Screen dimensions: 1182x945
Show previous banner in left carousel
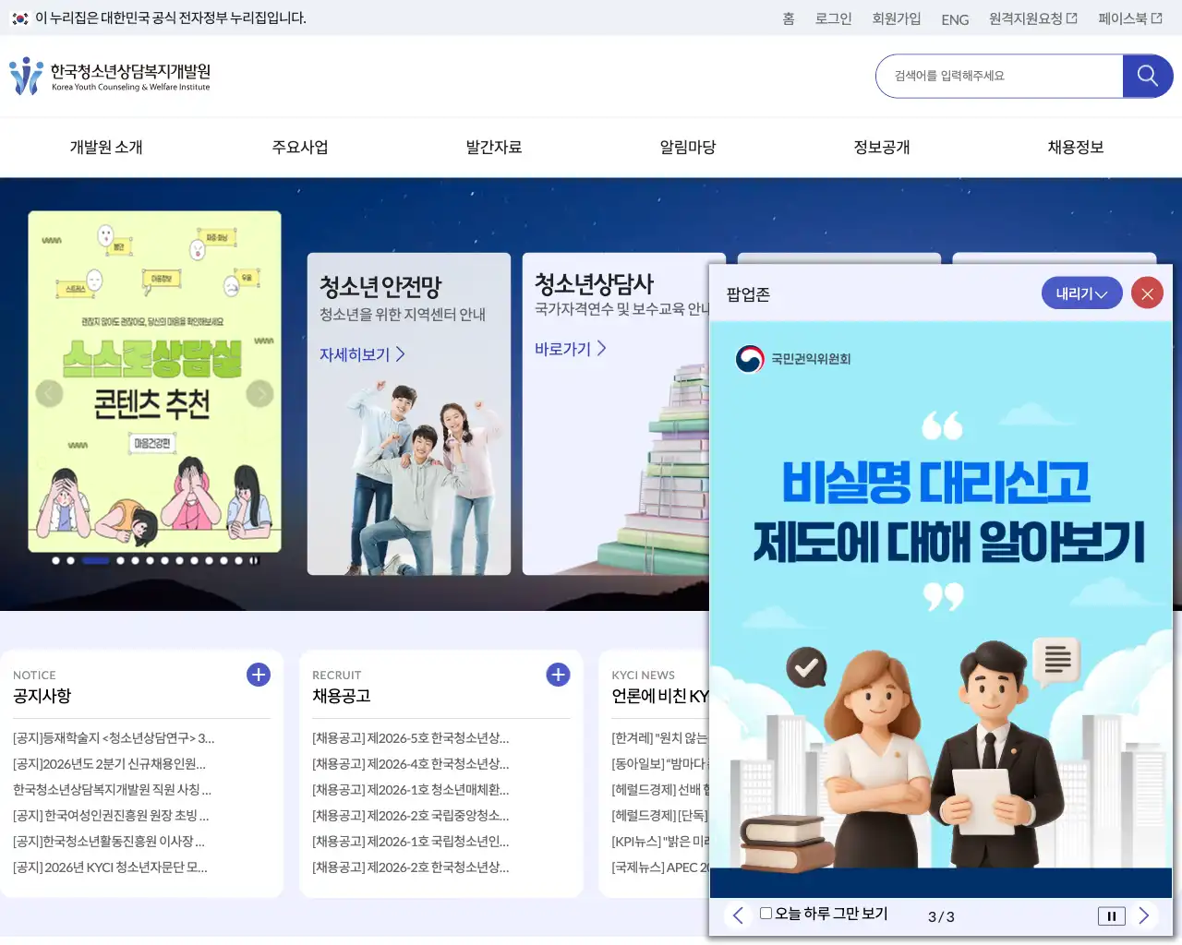click(x=49, y=393)
